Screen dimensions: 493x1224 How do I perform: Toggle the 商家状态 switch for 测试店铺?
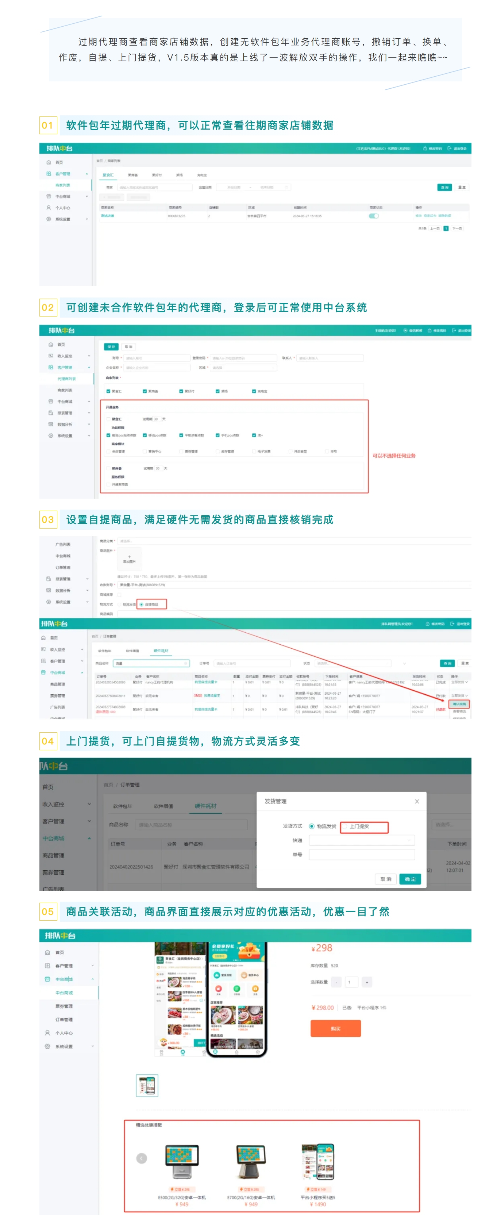click(374, 216)
